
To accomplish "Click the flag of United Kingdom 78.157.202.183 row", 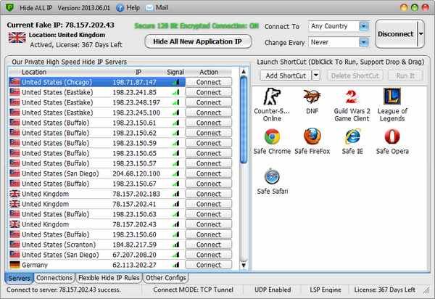I will pos(14,194).
